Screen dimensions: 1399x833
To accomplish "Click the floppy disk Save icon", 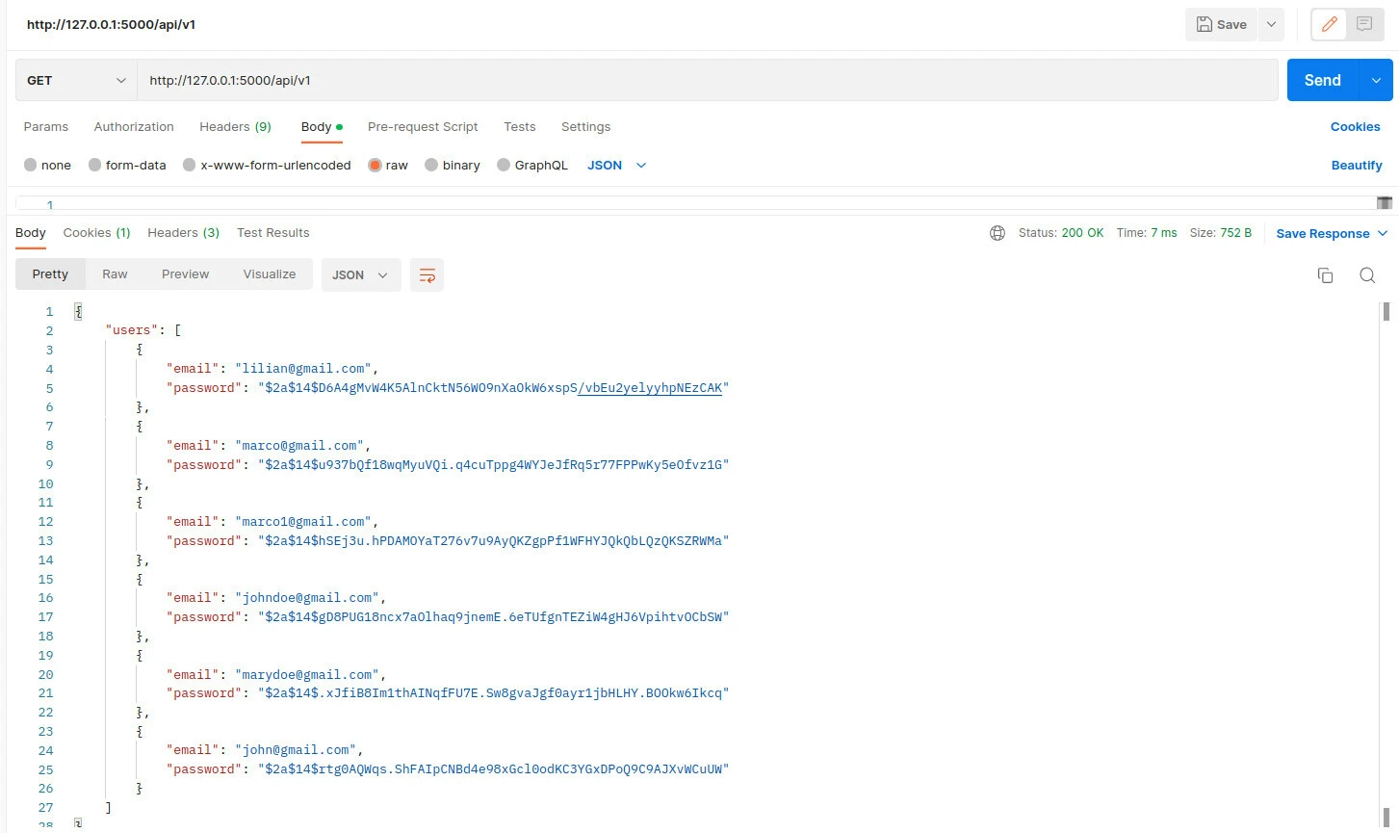I will coord(1205,25).
